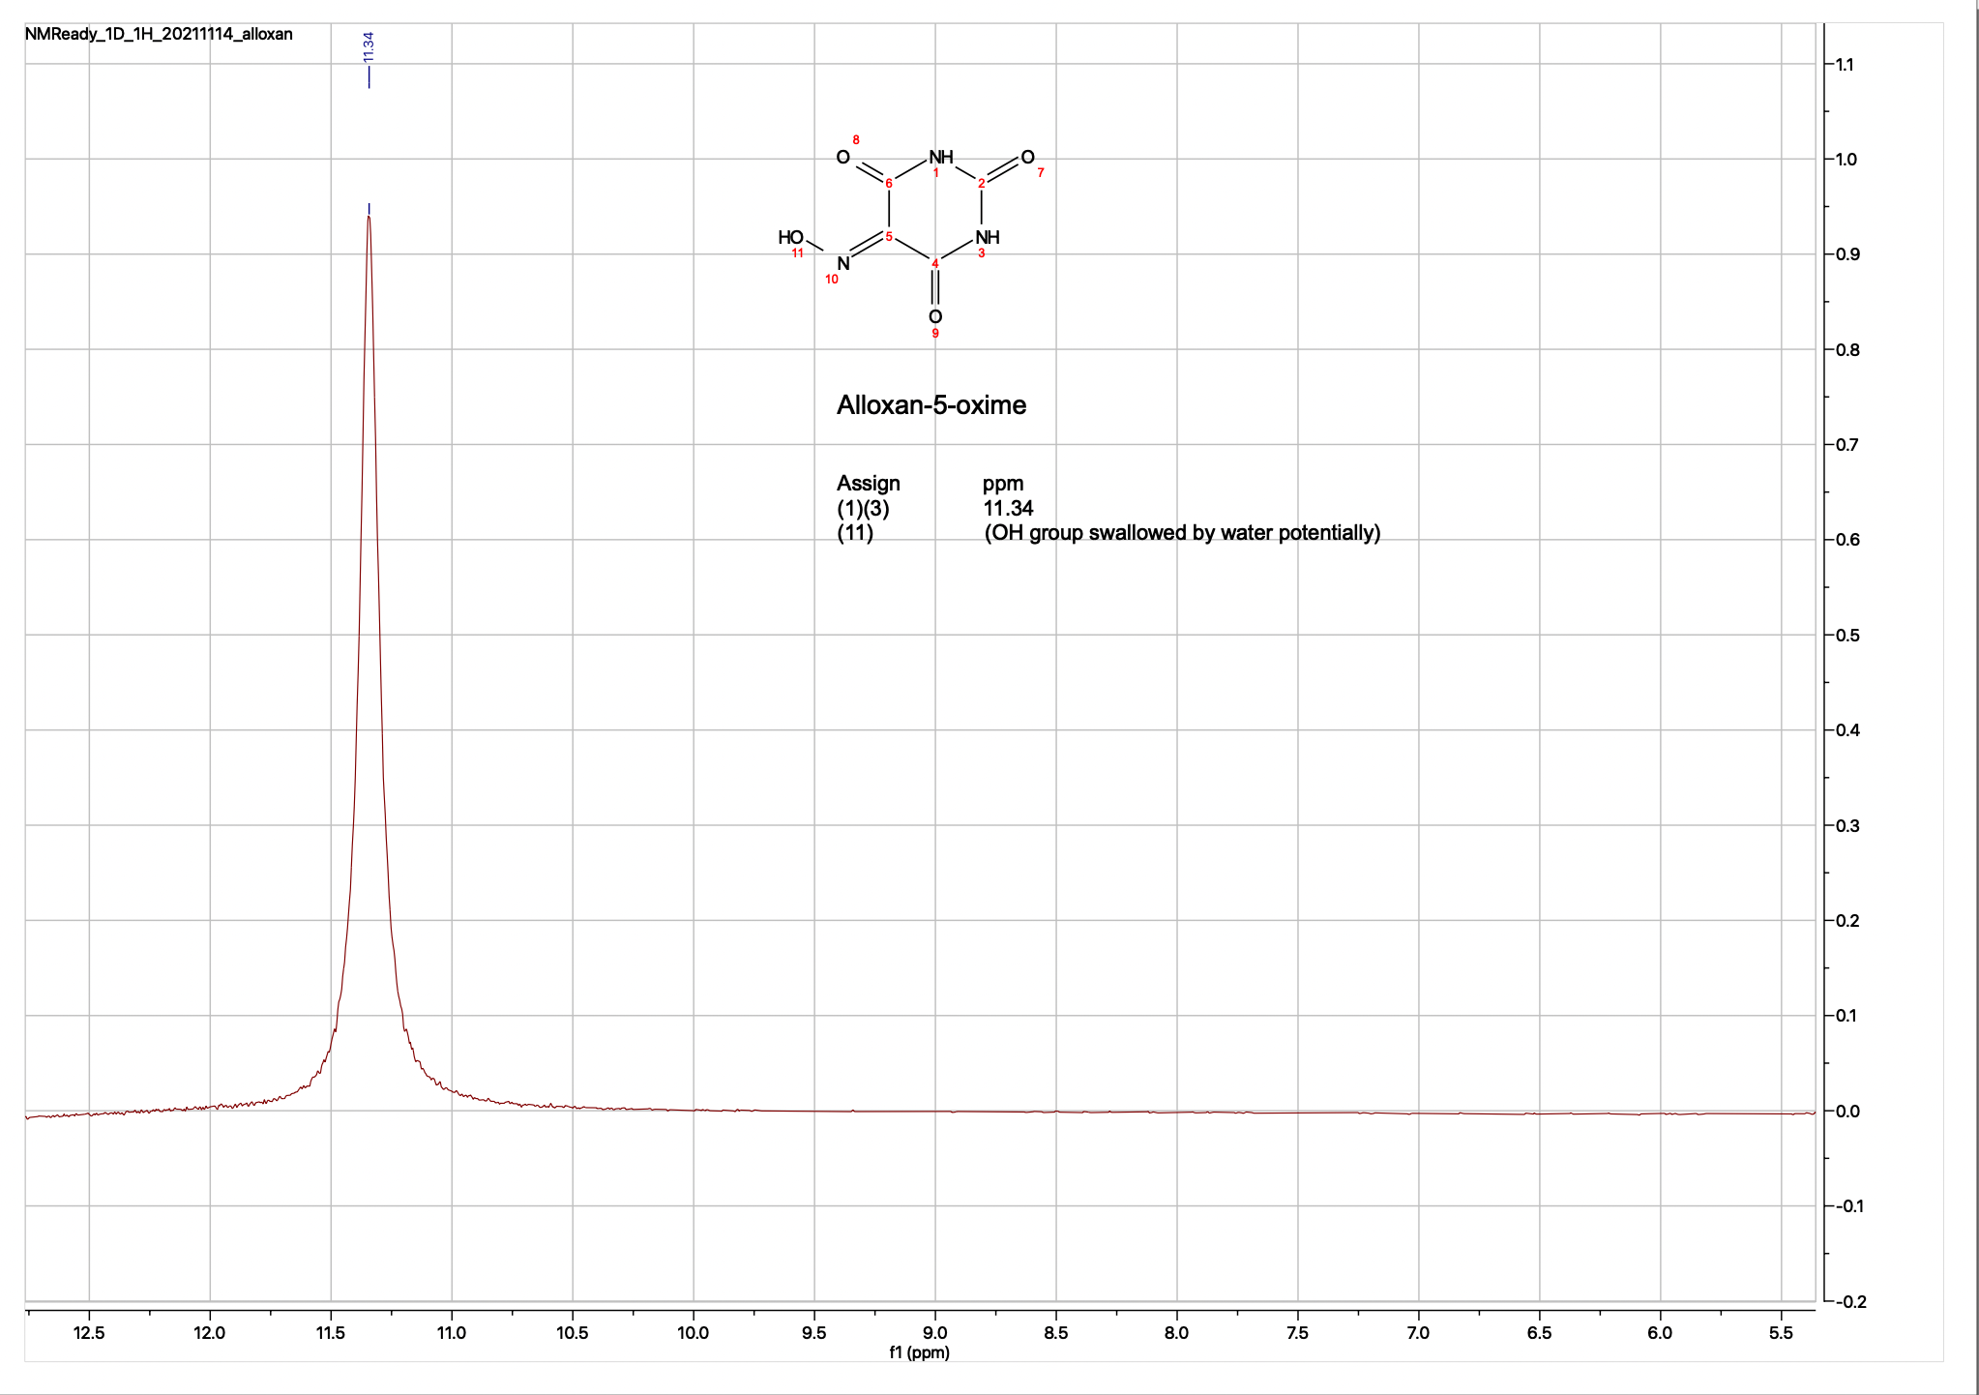Click the oxygen atom labeled 9
The width and height of the screenshot is (1979, 1395).
click(934, 316)
